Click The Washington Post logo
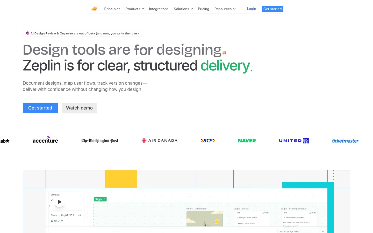The width and height of the screenshot is (373, 233). (x=100, y=141)
